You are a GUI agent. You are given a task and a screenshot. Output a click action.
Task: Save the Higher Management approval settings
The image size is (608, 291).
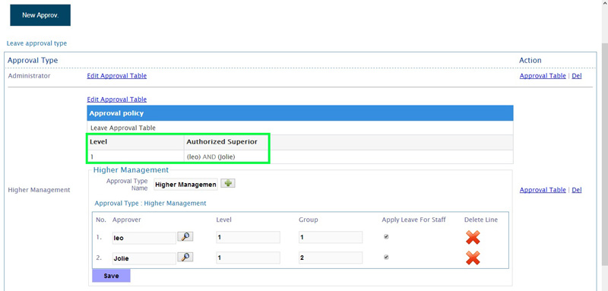pos(111,276)
